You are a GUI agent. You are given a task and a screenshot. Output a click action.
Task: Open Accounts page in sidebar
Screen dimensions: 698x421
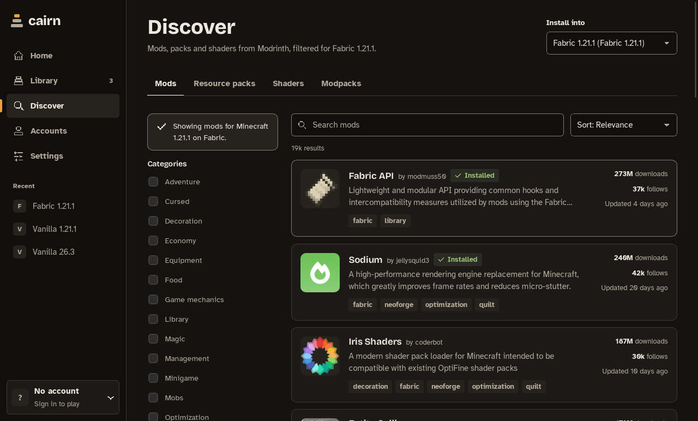pos(63,131)
